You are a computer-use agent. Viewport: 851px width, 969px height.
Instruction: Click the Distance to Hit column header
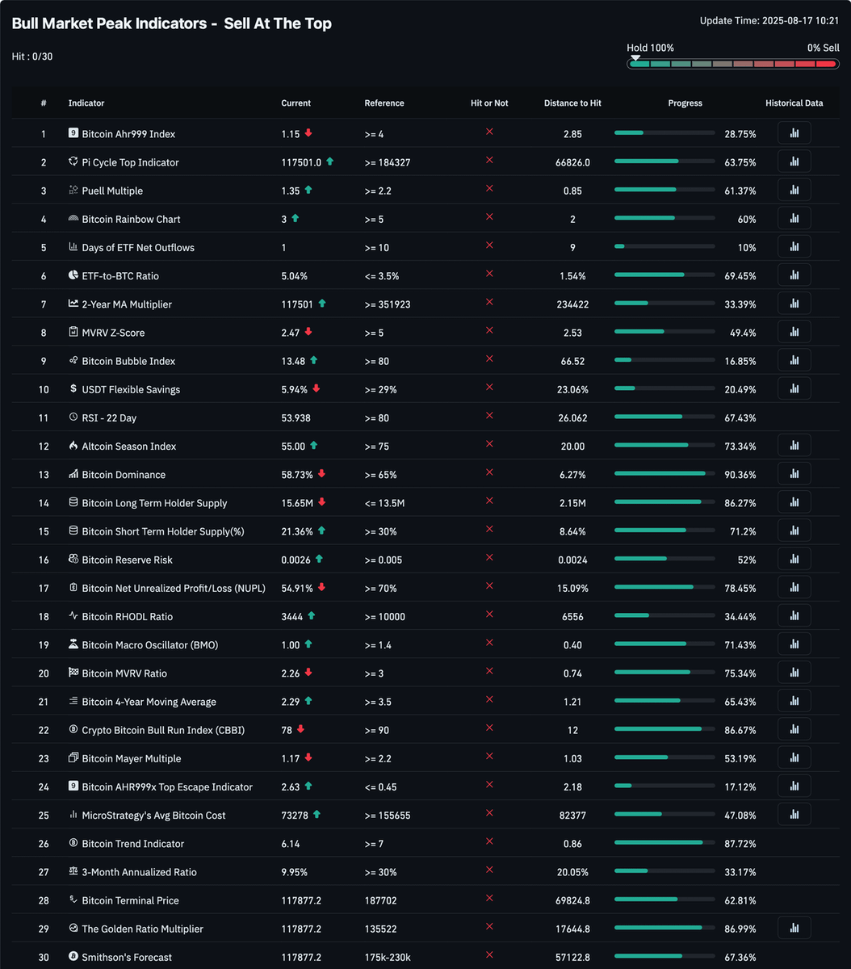click(572, 103)
